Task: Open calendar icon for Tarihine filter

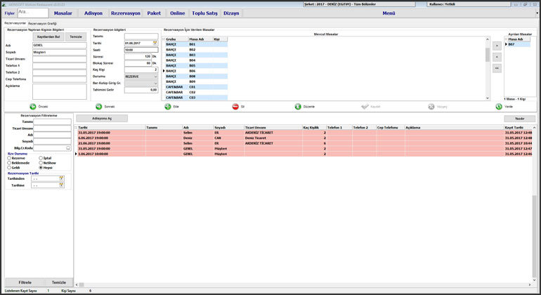Action: pos(61,185)
